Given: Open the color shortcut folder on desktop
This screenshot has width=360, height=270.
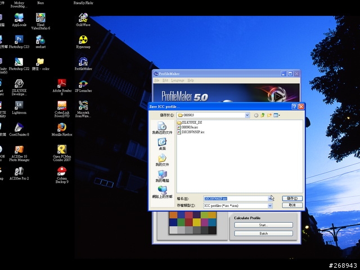Looking at the screenshot, I should 40,64.
